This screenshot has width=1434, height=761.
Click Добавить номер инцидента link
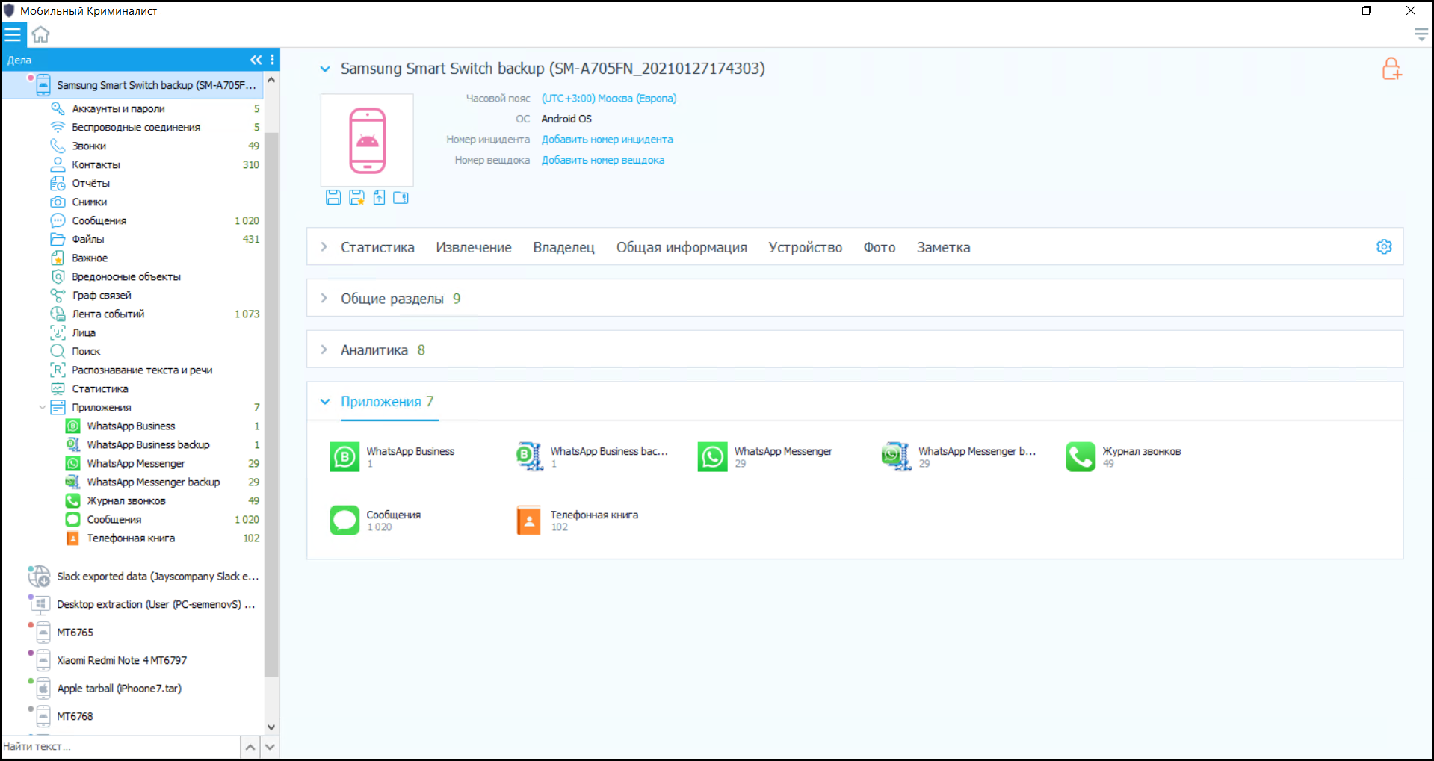[607, 140]
